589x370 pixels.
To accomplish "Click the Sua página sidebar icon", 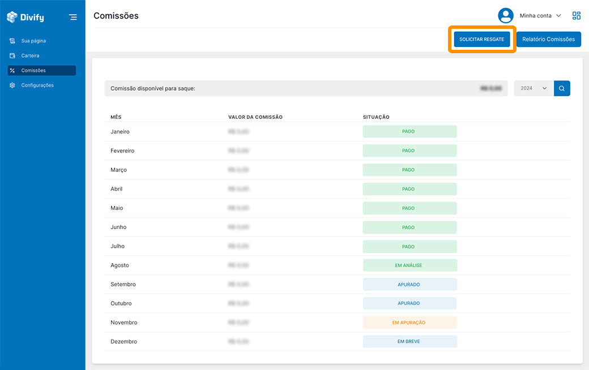I will pos(12,41).
